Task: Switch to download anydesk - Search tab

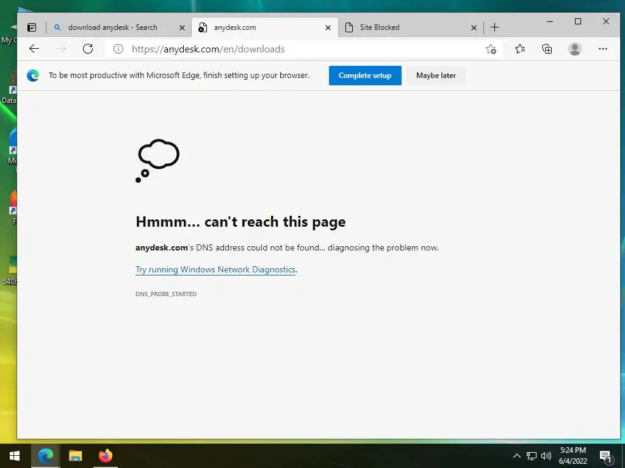Action: tap(119, 27)
